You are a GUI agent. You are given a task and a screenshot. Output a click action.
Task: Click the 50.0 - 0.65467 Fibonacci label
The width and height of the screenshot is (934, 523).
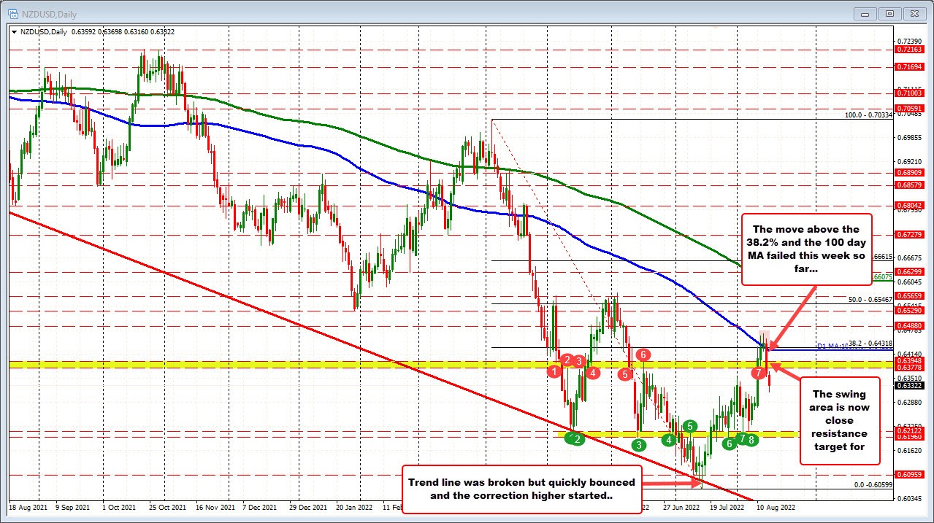pos(870,300)
